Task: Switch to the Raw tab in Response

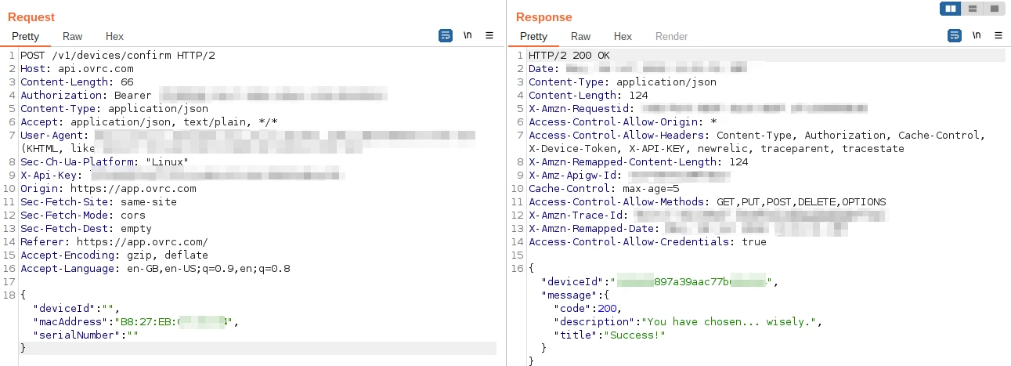Action: [x=581, y=36]
